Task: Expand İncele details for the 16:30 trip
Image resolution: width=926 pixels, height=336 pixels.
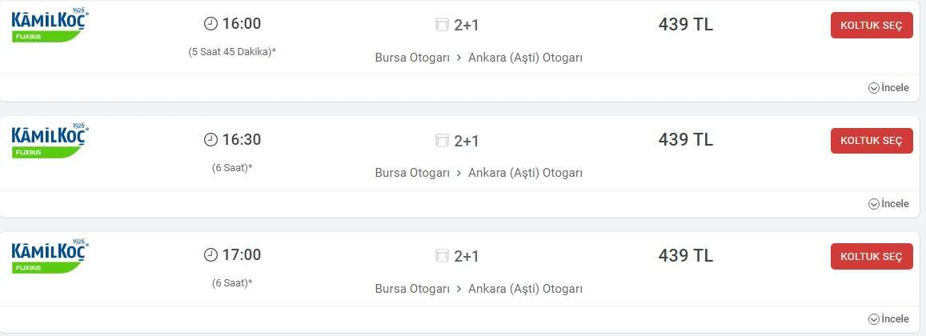Action: (x=888, y=204)
